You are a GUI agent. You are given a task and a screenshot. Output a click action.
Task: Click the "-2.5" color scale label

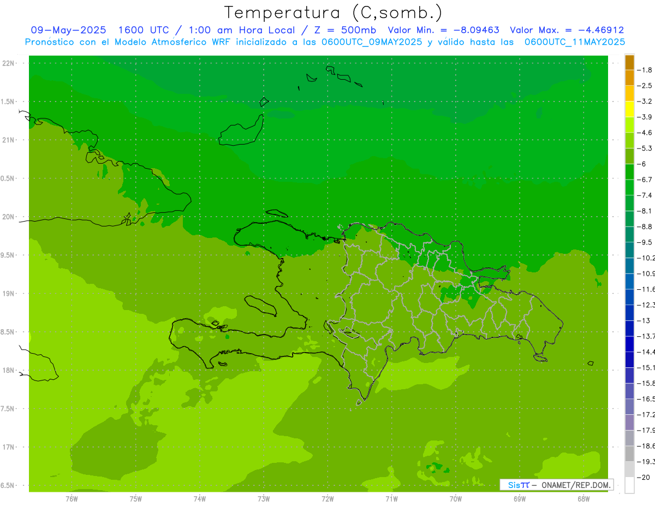pos(645,86)
